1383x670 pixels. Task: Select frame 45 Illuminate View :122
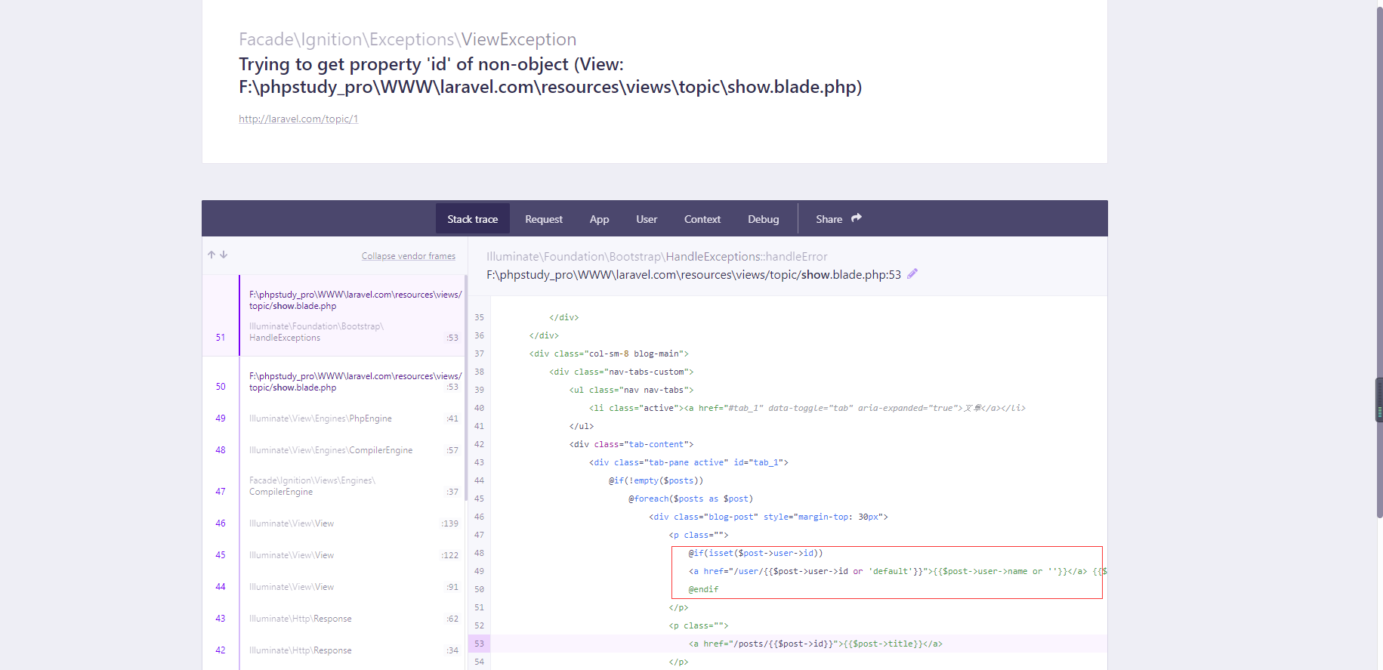click(334, 555)
